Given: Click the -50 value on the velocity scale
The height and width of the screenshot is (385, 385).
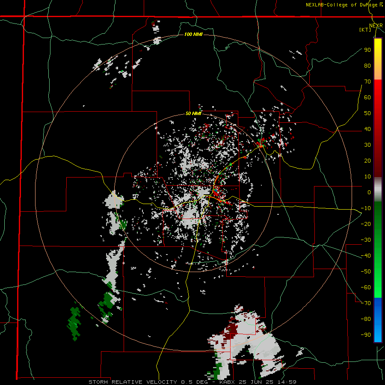Looking at the screenshot, I should [x=366, y=272].
